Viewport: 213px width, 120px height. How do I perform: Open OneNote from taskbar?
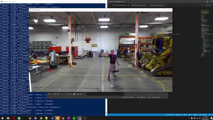click(x=69, y=118)
